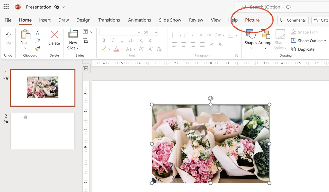Image resolution: width=329 pixels, height=192 pixels.
Task: Click the cloud saved status icon
Action: point(57,7)
